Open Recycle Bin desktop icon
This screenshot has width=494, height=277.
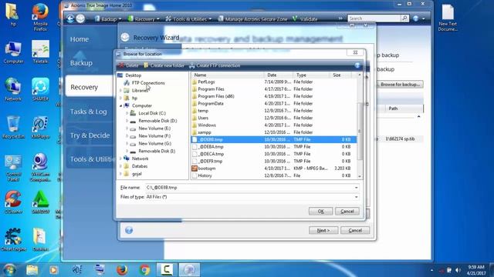[x=13, y=127]
